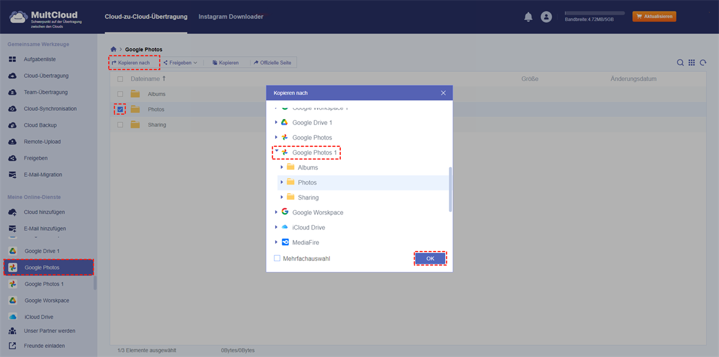Expand Google Photos node in the dialog tree
This screenshot has width=719, height=357.
tap(276, 137)
